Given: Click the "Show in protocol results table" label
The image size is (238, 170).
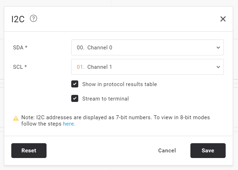Looking at the screenshot, I should [119, 84].
